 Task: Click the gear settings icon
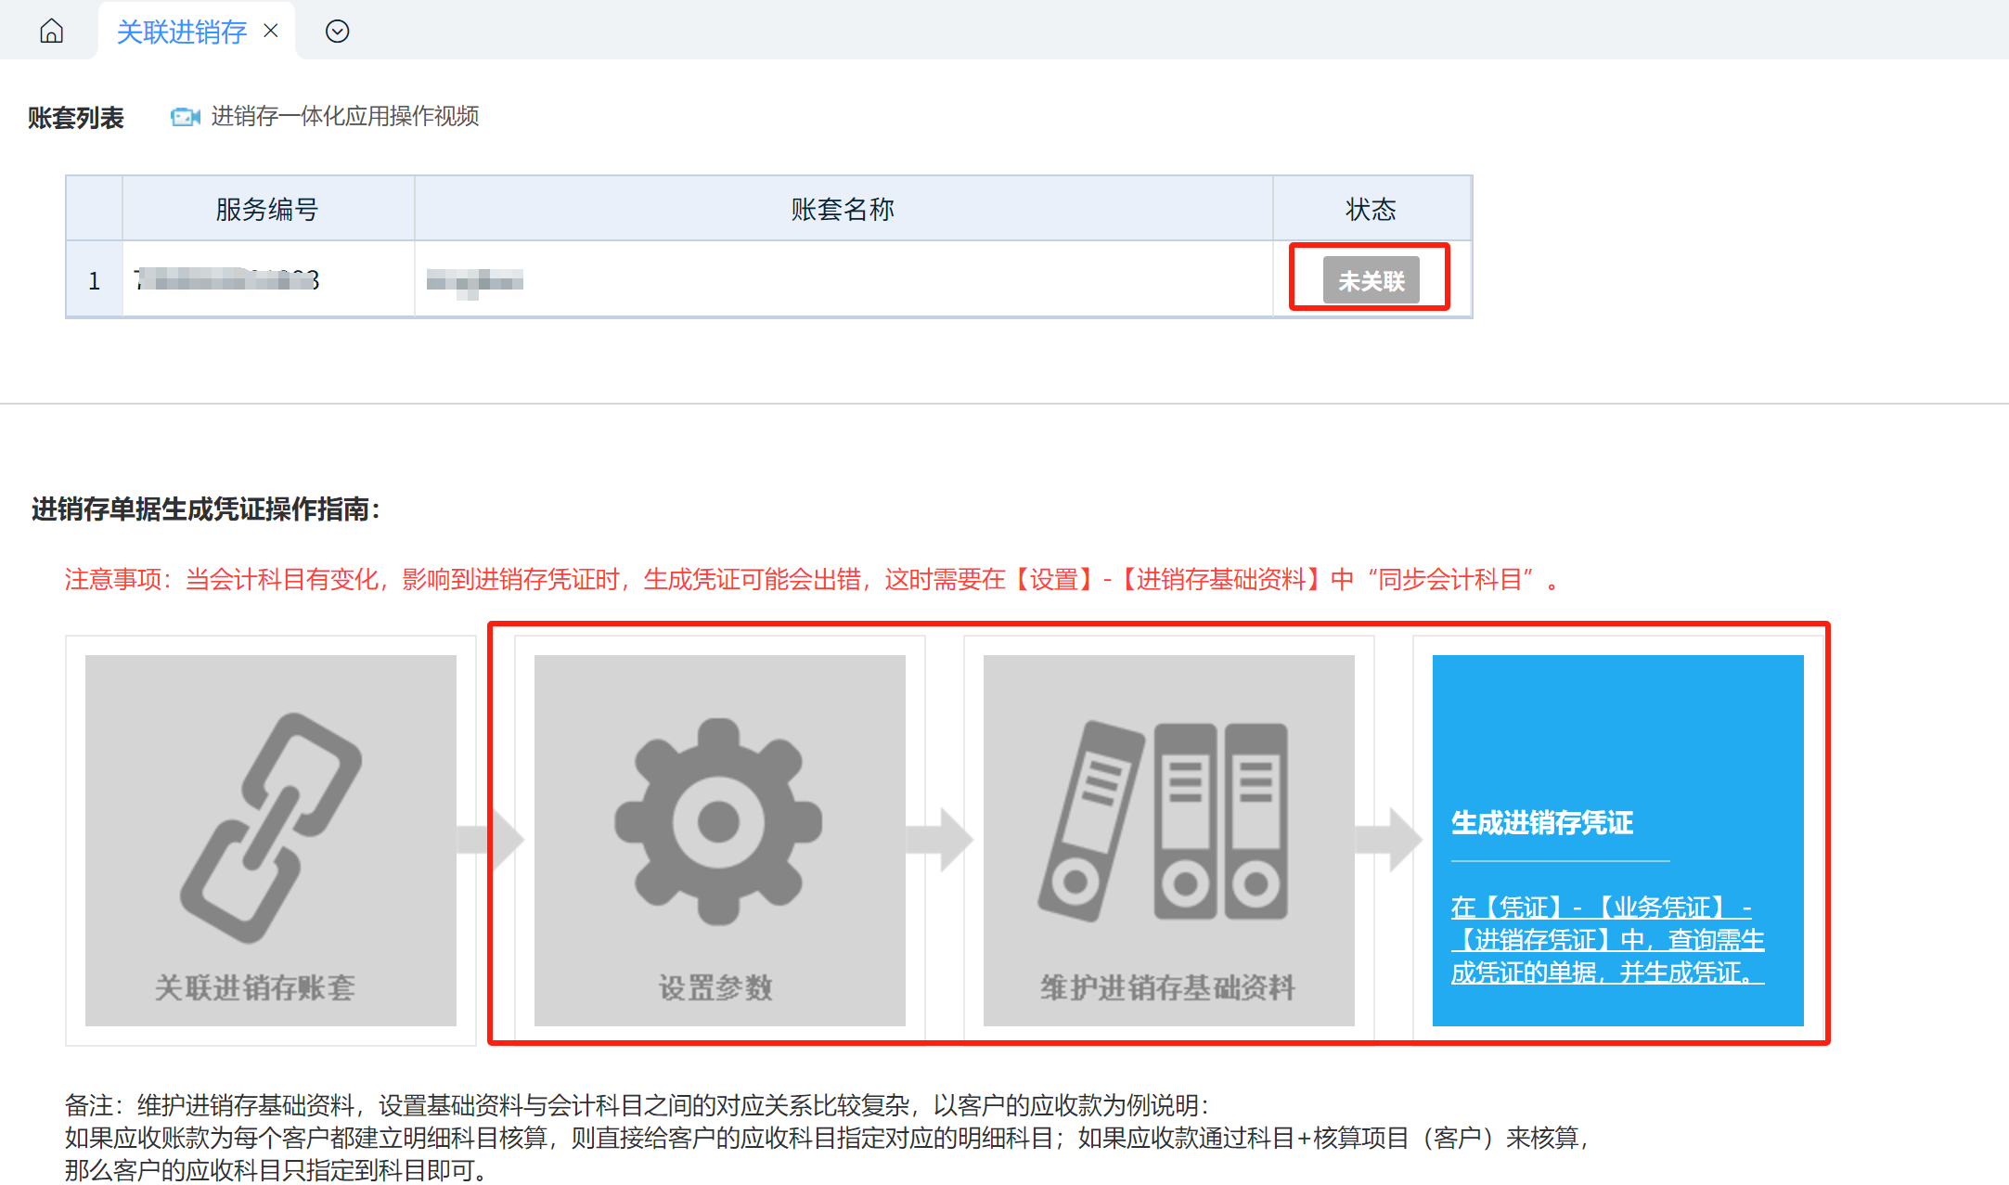(x=718, y=822)
